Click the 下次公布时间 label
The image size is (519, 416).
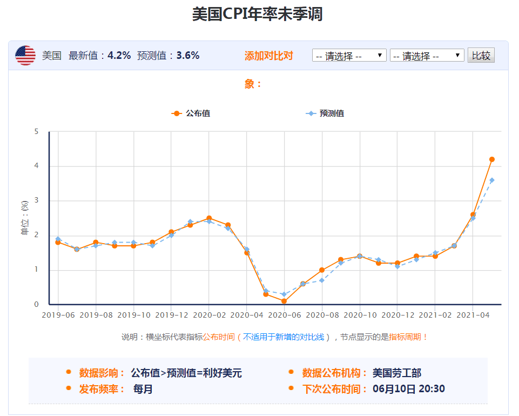334,389
